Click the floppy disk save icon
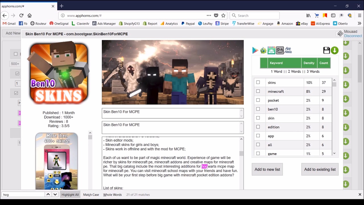The height and width of the screenshot is (205, 364). pos(326,50)
